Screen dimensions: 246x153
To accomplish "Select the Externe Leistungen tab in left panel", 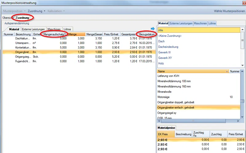I will pos(34,29).
